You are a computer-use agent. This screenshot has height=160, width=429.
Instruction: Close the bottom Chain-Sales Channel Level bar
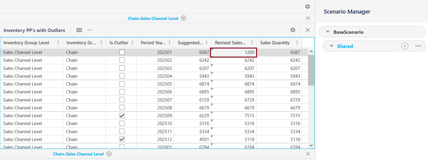pyautogui.click(x=308, y=154)
